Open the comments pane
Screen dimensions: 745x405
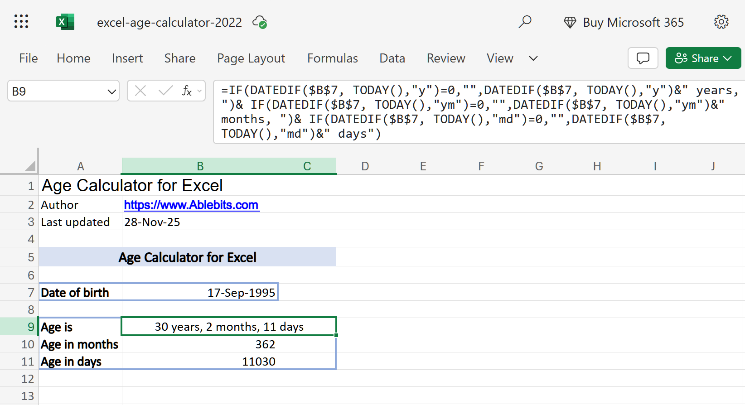pyautogui.click(x=643, y=58)
